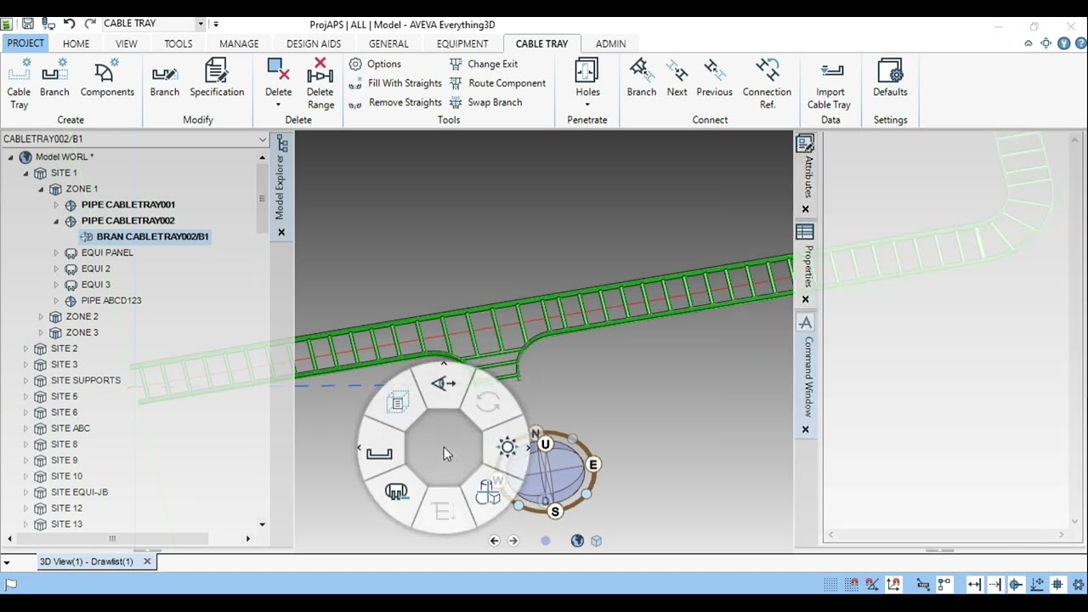Open the CABLE TRAY quick access combo box

point(201,24)
